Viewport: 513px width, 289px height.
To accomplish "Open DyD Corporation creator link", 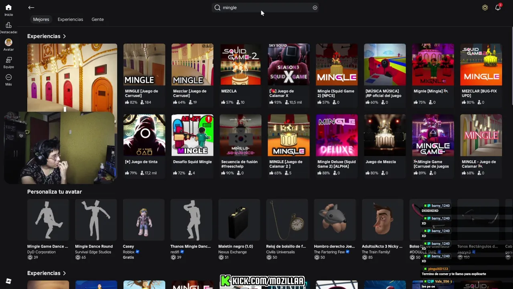I will [x=41, y=252].
